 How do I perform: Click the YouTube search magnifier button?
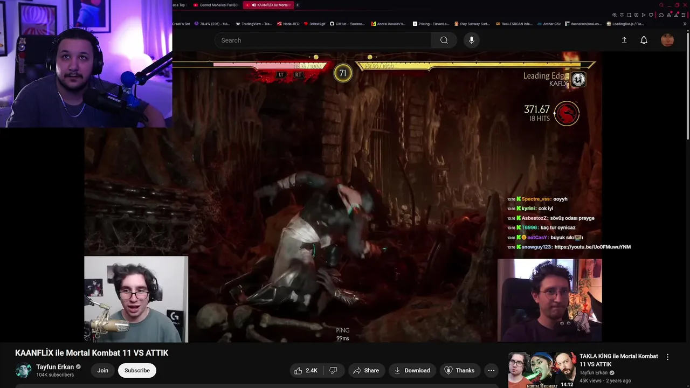click(444, 40)
